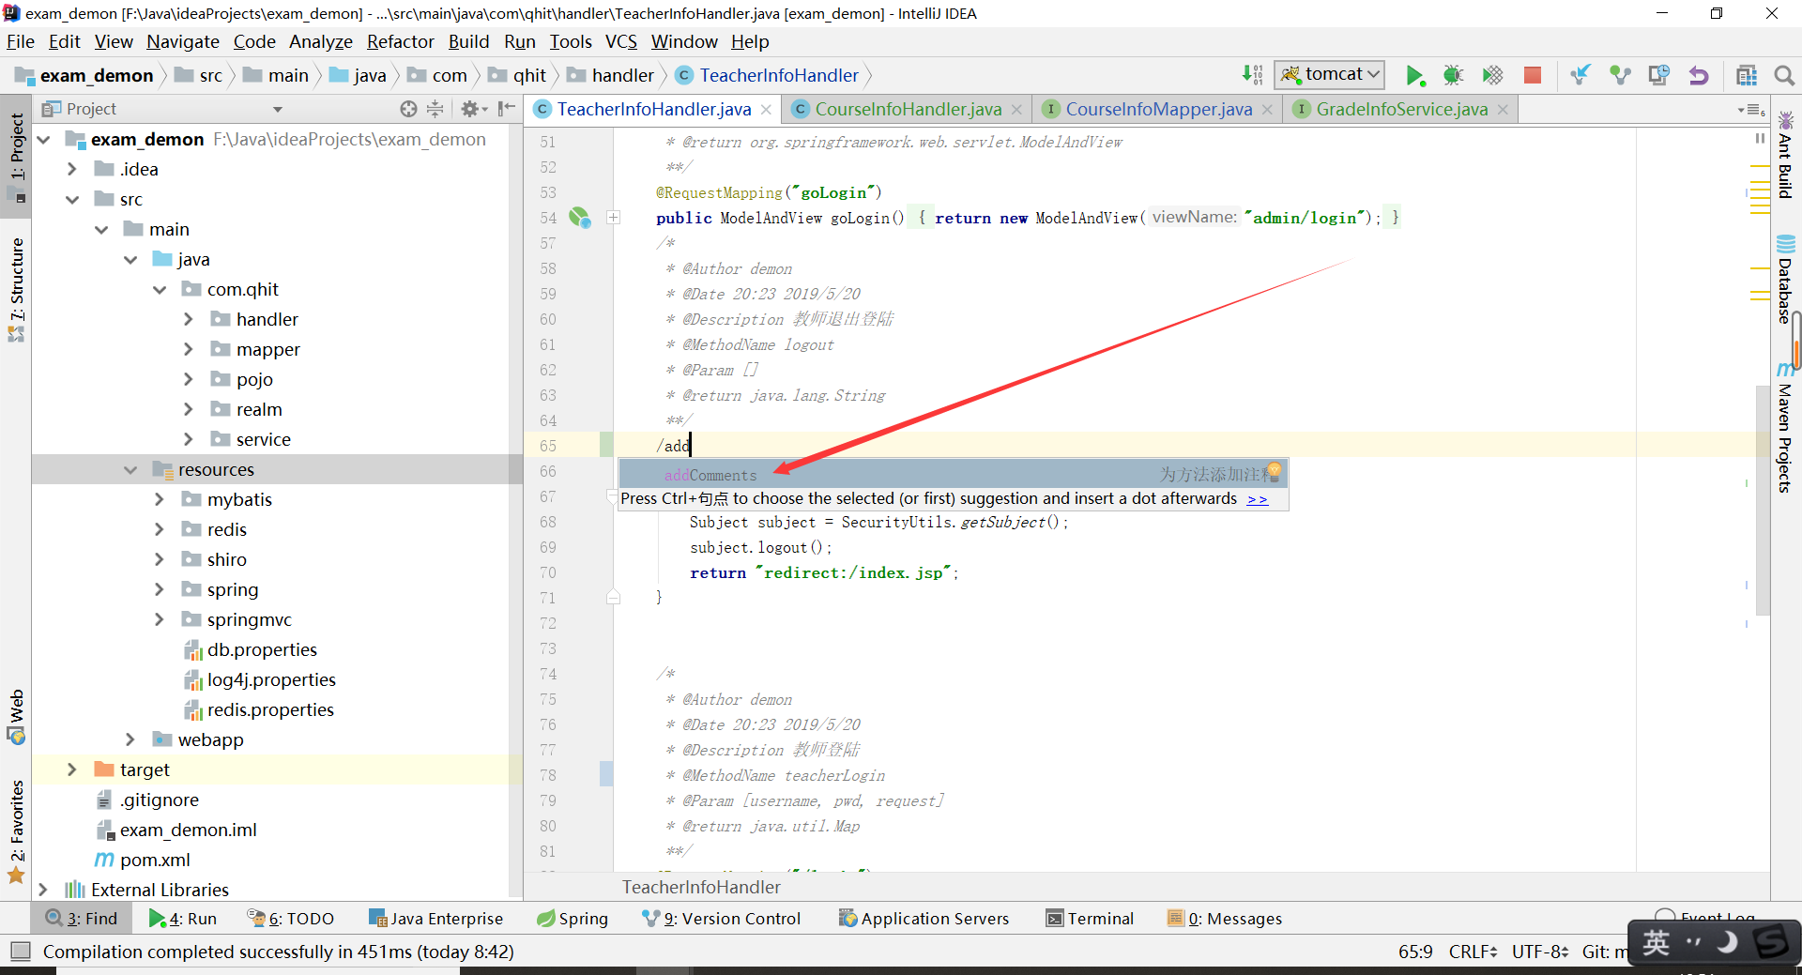Viewport: 1802px width, 975px height.
Task: Open Search Everywhere magnifier icon
Action: pyautogui.click(x=1784, y=75)
